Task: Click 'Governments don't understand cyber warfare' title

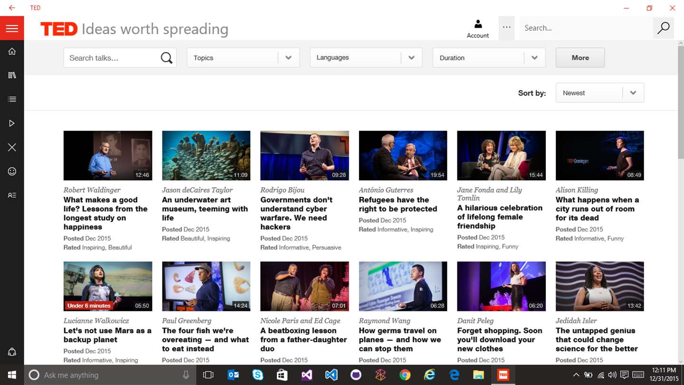Action: 296,213
